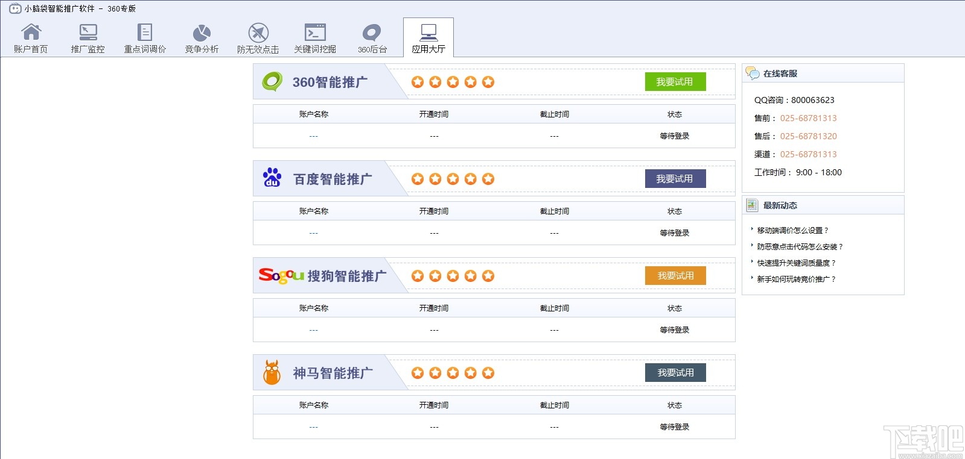This screenshot has height=459, width=965.
Task: Click 账户名称 header in 360 table
Action: click(314, 114)
